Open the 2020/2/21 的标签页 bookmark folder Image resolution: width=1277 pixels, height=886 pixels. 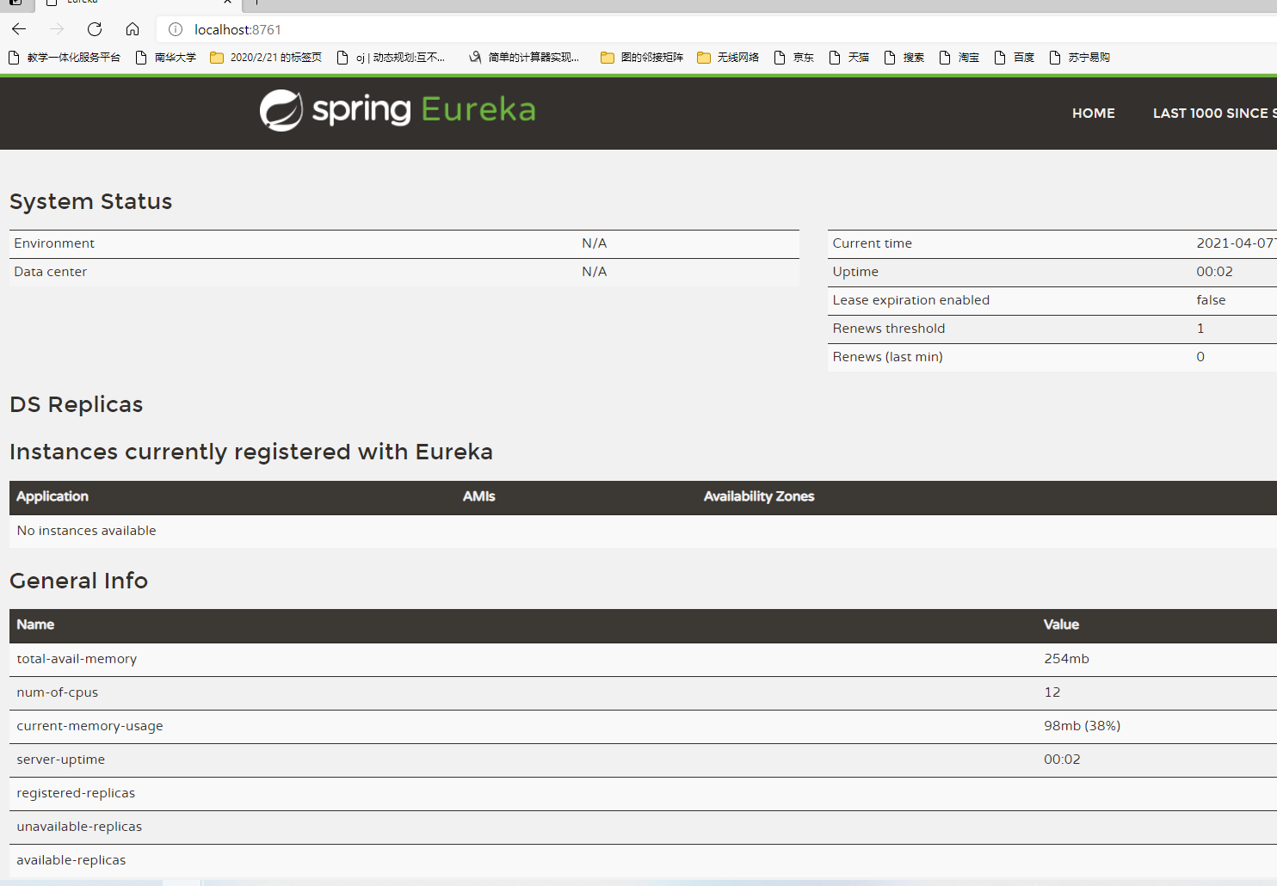[266, 58]
